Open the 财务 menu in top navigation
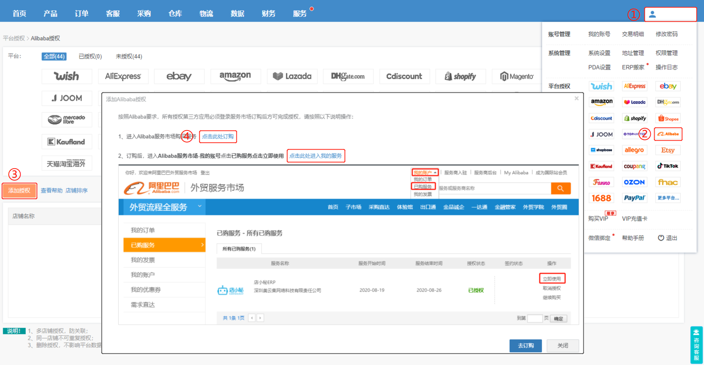The image size is (704, 365). [268, 13]
